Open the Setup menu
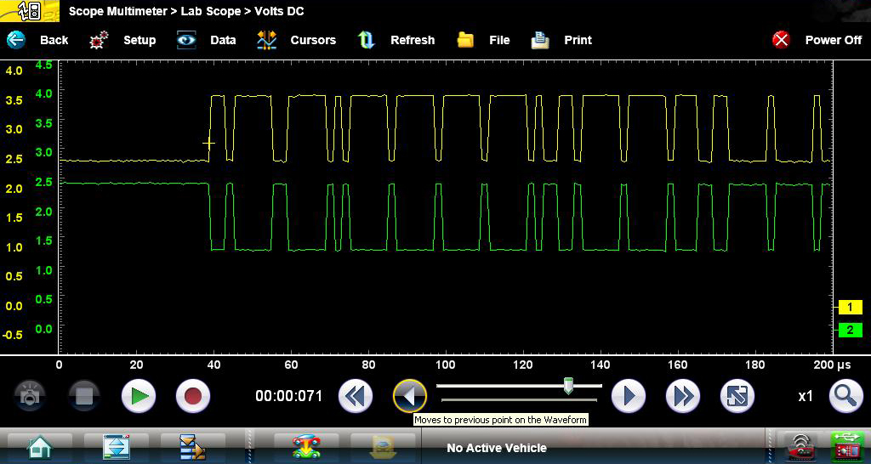Screen dimensions: 871x464 click(122, 40)
